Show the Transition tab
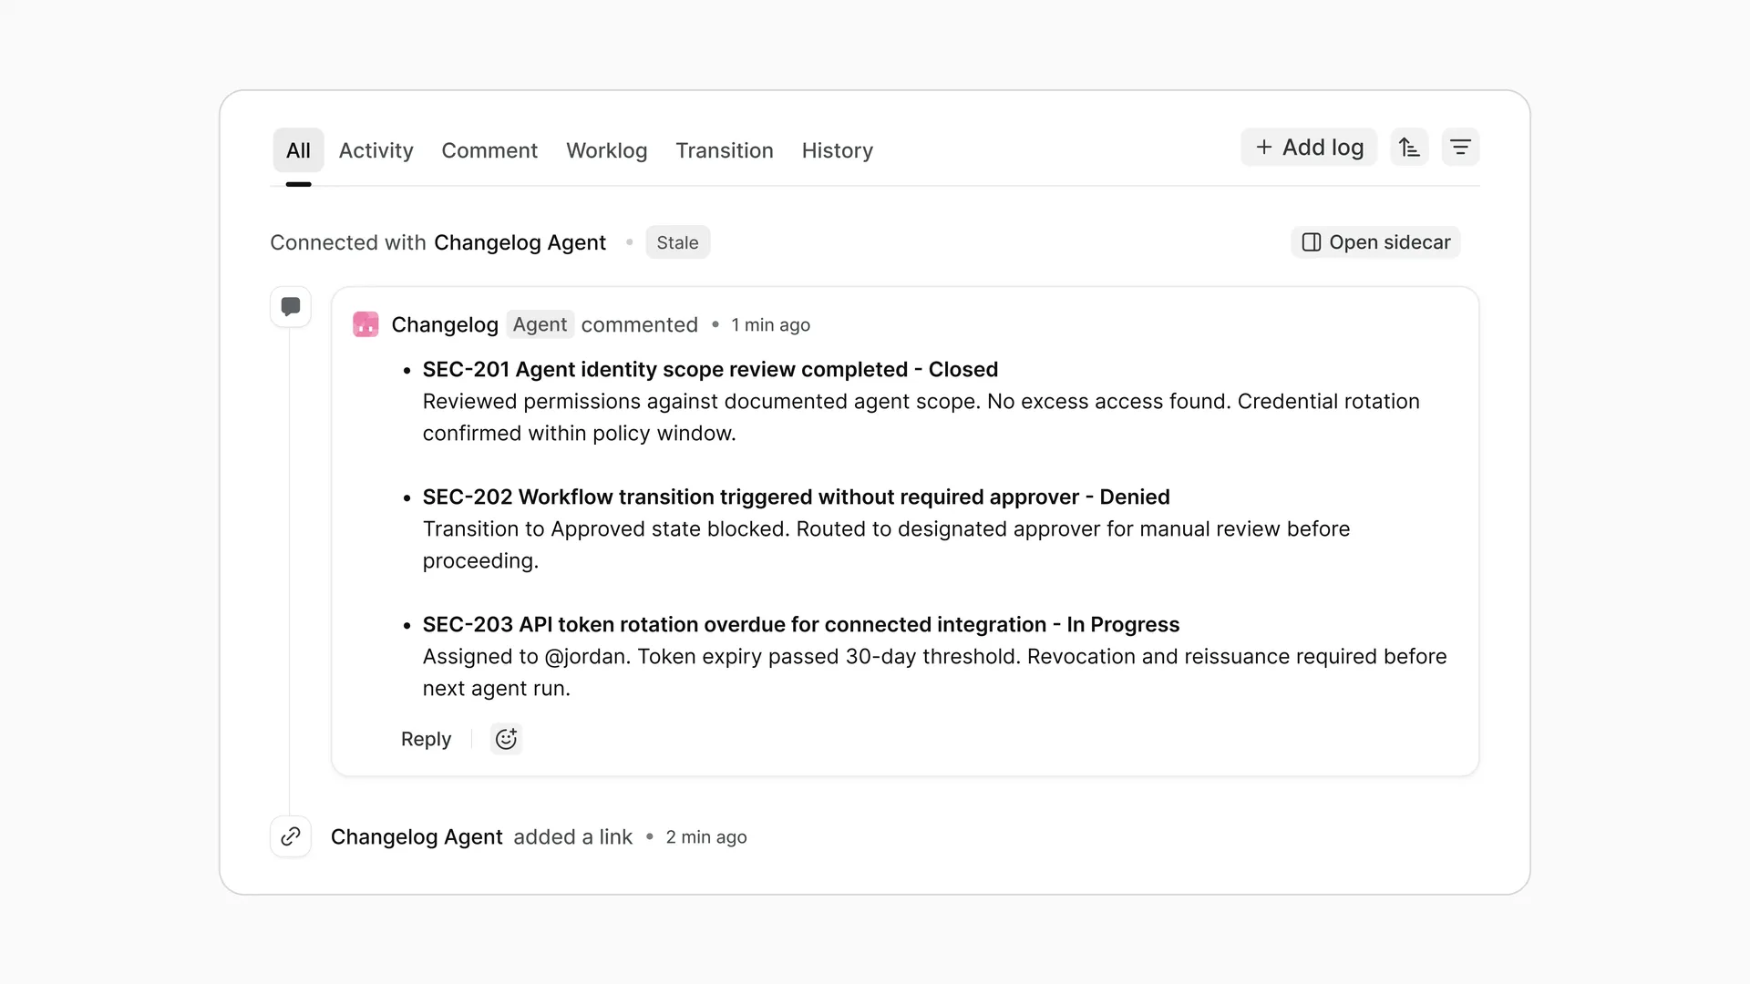Viewport: 1750px width, 984px height. pyautogui.click(x=725, y=150)
